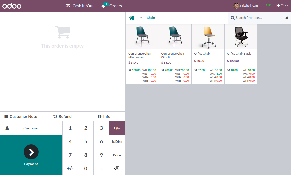This screenshot has width=291, height=175.
Task: Click the magnifying glass in the search bar
Action: 233,18
